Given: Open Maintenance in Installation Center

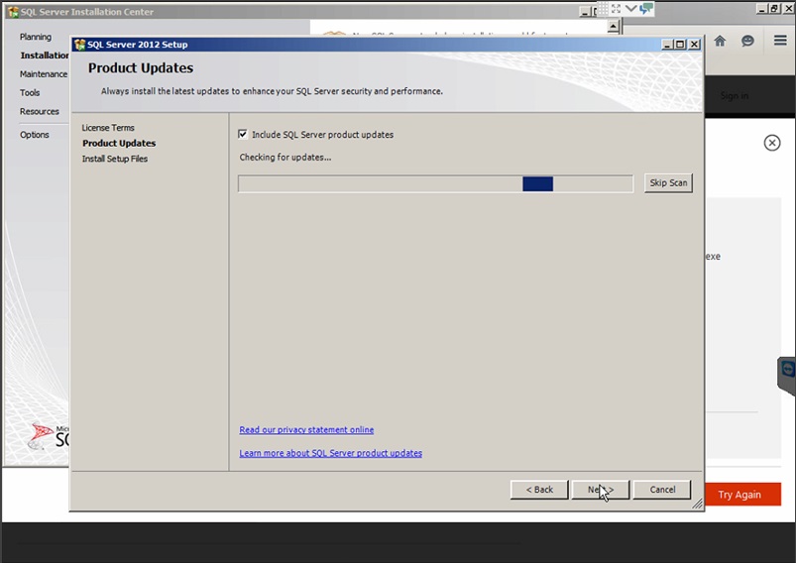Looking at the screenshot, I should (x=44, y=74).
